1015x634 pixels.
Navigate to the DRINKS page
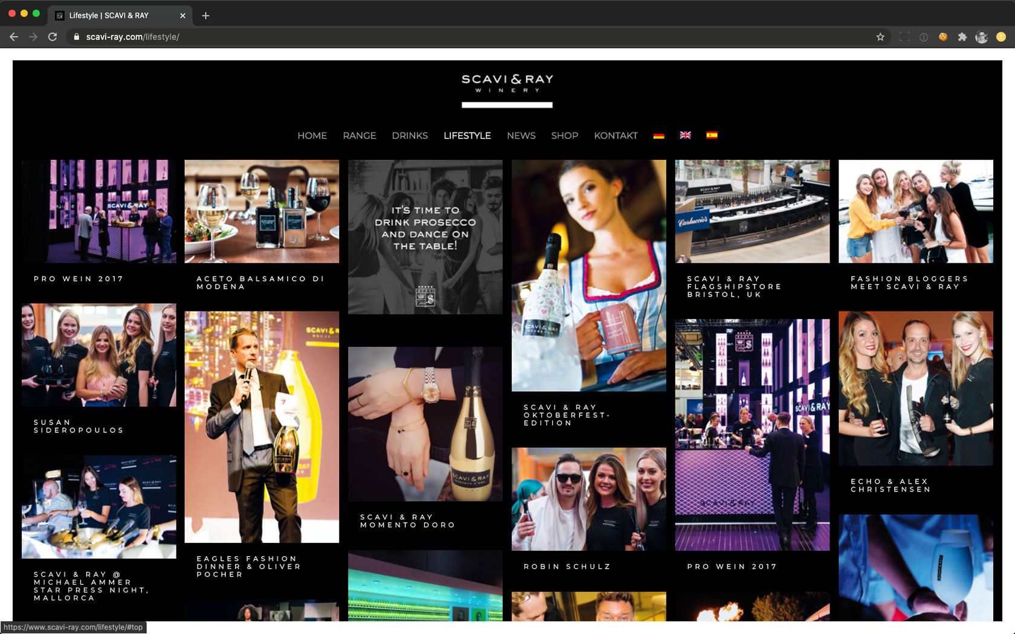click(x=410, y=136)
